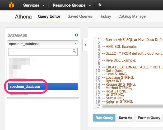The height and width of the screenshot is (130, 163).
Task: Click the magnifier icon in database search
Action: click(74, 51)
